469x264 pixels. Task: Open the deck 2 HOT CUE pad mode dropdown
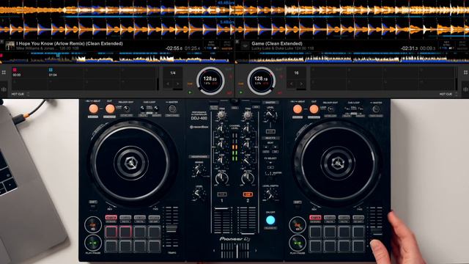tap(448, 94)
